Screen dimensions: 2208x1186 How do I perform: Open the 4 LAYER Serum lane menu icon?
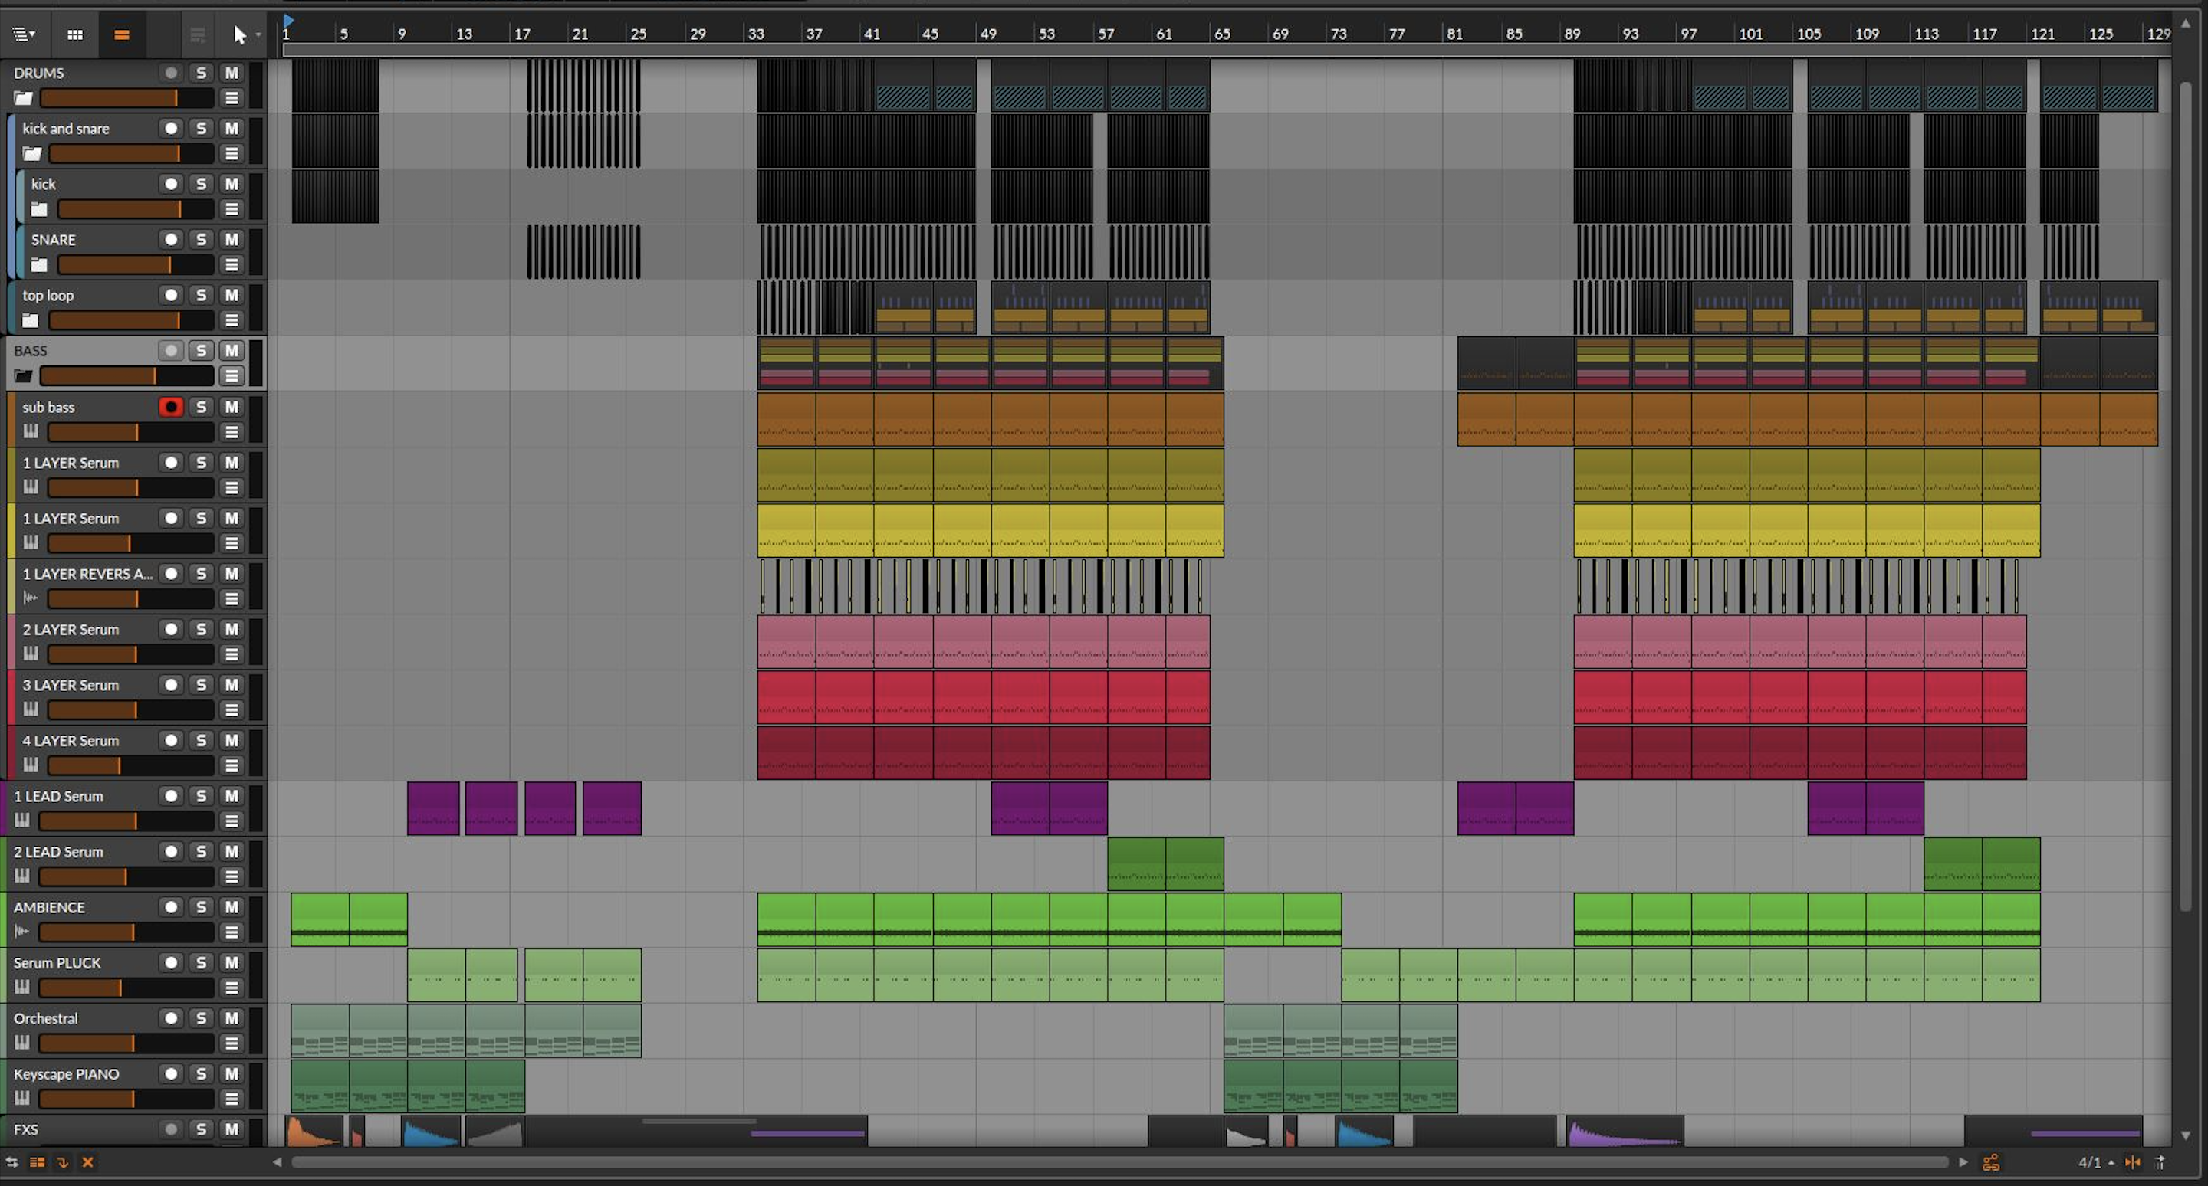[x=232, y=765]
